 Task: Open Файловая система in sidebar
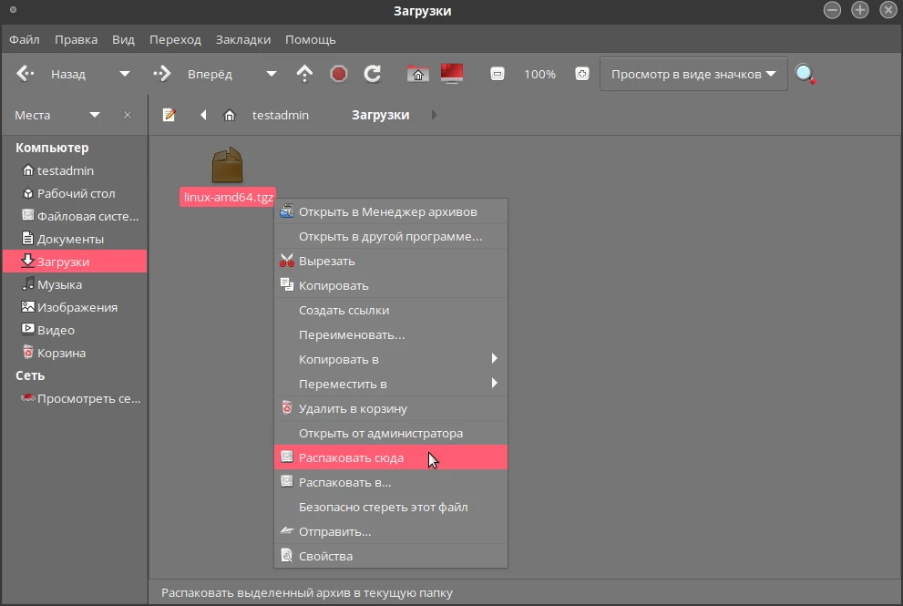coord(75,217)
